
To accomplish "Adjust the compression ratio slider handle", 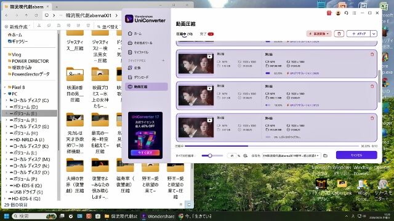I will 210,155.
